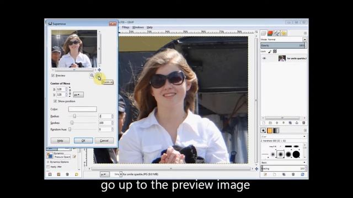Screen dimensions: 353x198
Task: Select the sparkle layer thumbnail
Action: (x=282, y=58)
